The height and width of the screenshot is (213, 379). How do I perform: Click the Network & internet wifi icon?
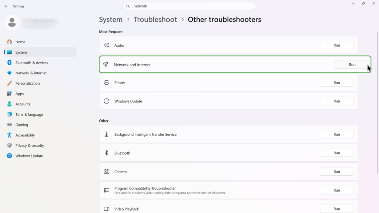[9, 73]
